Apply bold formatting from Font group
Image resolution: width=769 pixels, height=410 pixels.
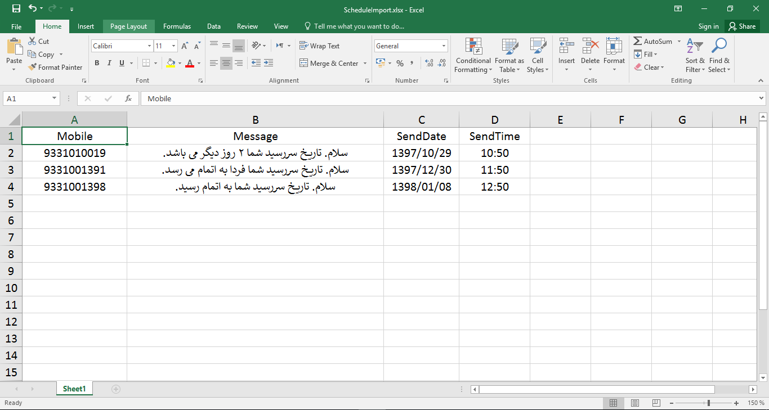(x=96, y=62)
